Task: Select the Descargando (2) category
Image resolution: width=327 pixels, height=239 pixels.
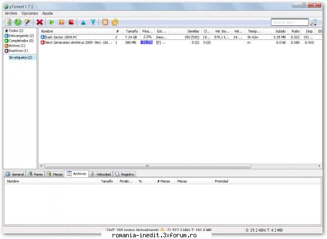Action: (x=19, y=35)
